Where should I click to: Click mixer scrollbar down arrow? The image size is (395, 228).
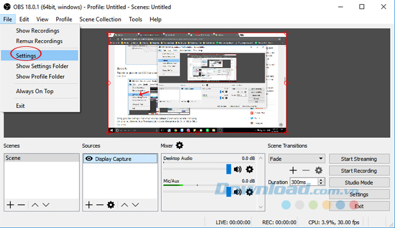click(x=260, y=207)
